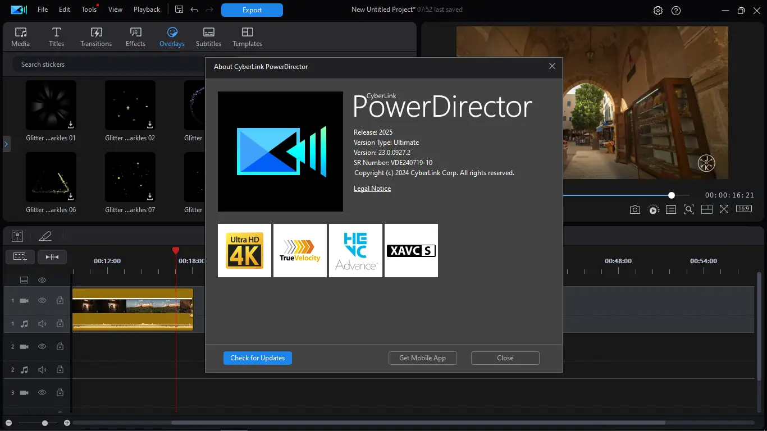
Task: Hide video track 1 with eye icon
Action: [42, 301]
